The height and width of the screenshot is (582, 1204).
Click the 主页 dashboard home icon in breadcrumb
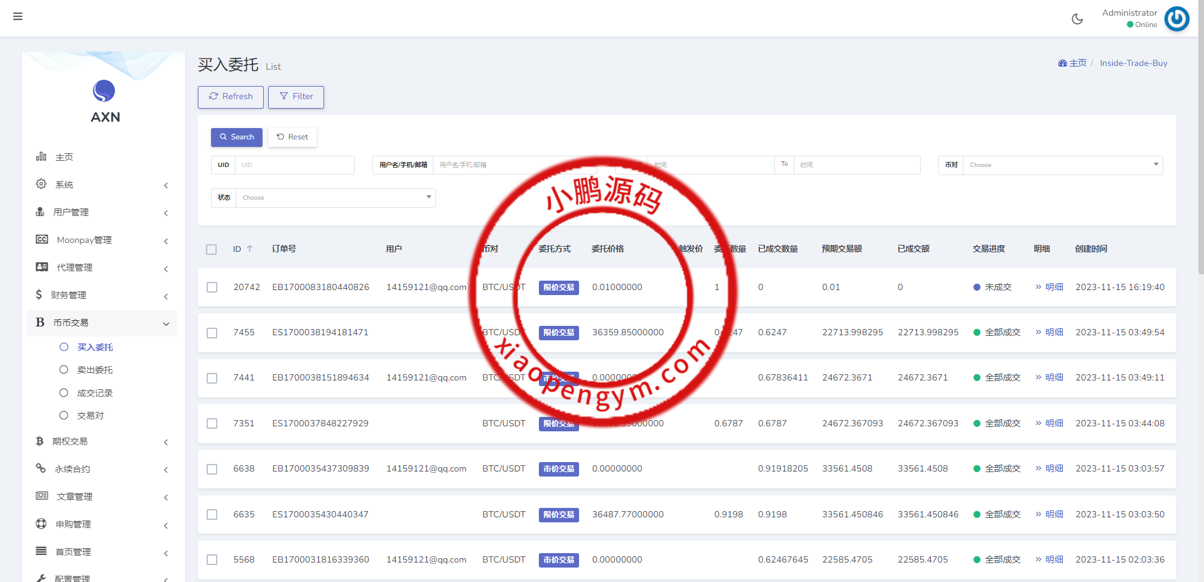(x=1063, y=63)
